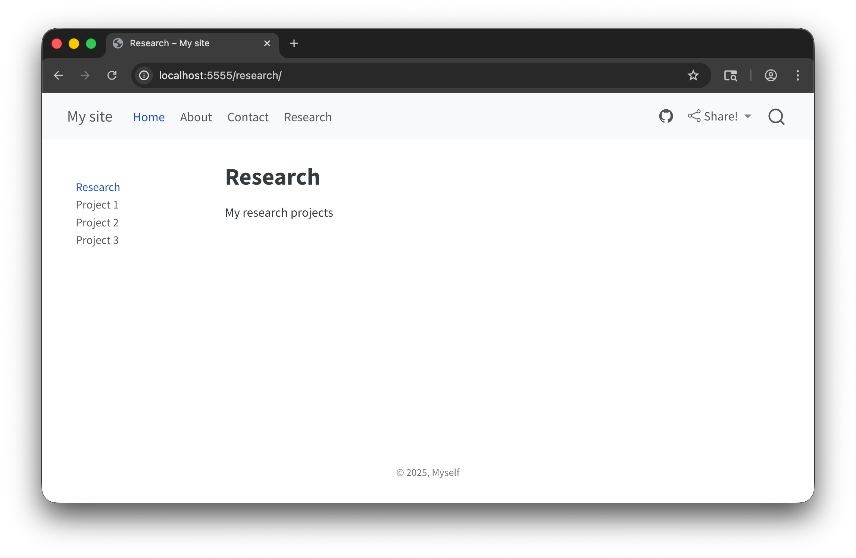The height and width of the screenshot is (558, 856).
Task: Open the About page from the navbar
Action: coord(196,117)
